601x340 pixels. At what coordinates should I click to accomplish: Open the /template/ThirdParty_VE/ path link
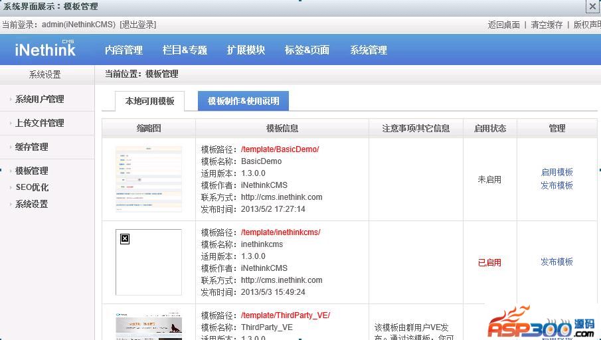click(x=285, y=315)
